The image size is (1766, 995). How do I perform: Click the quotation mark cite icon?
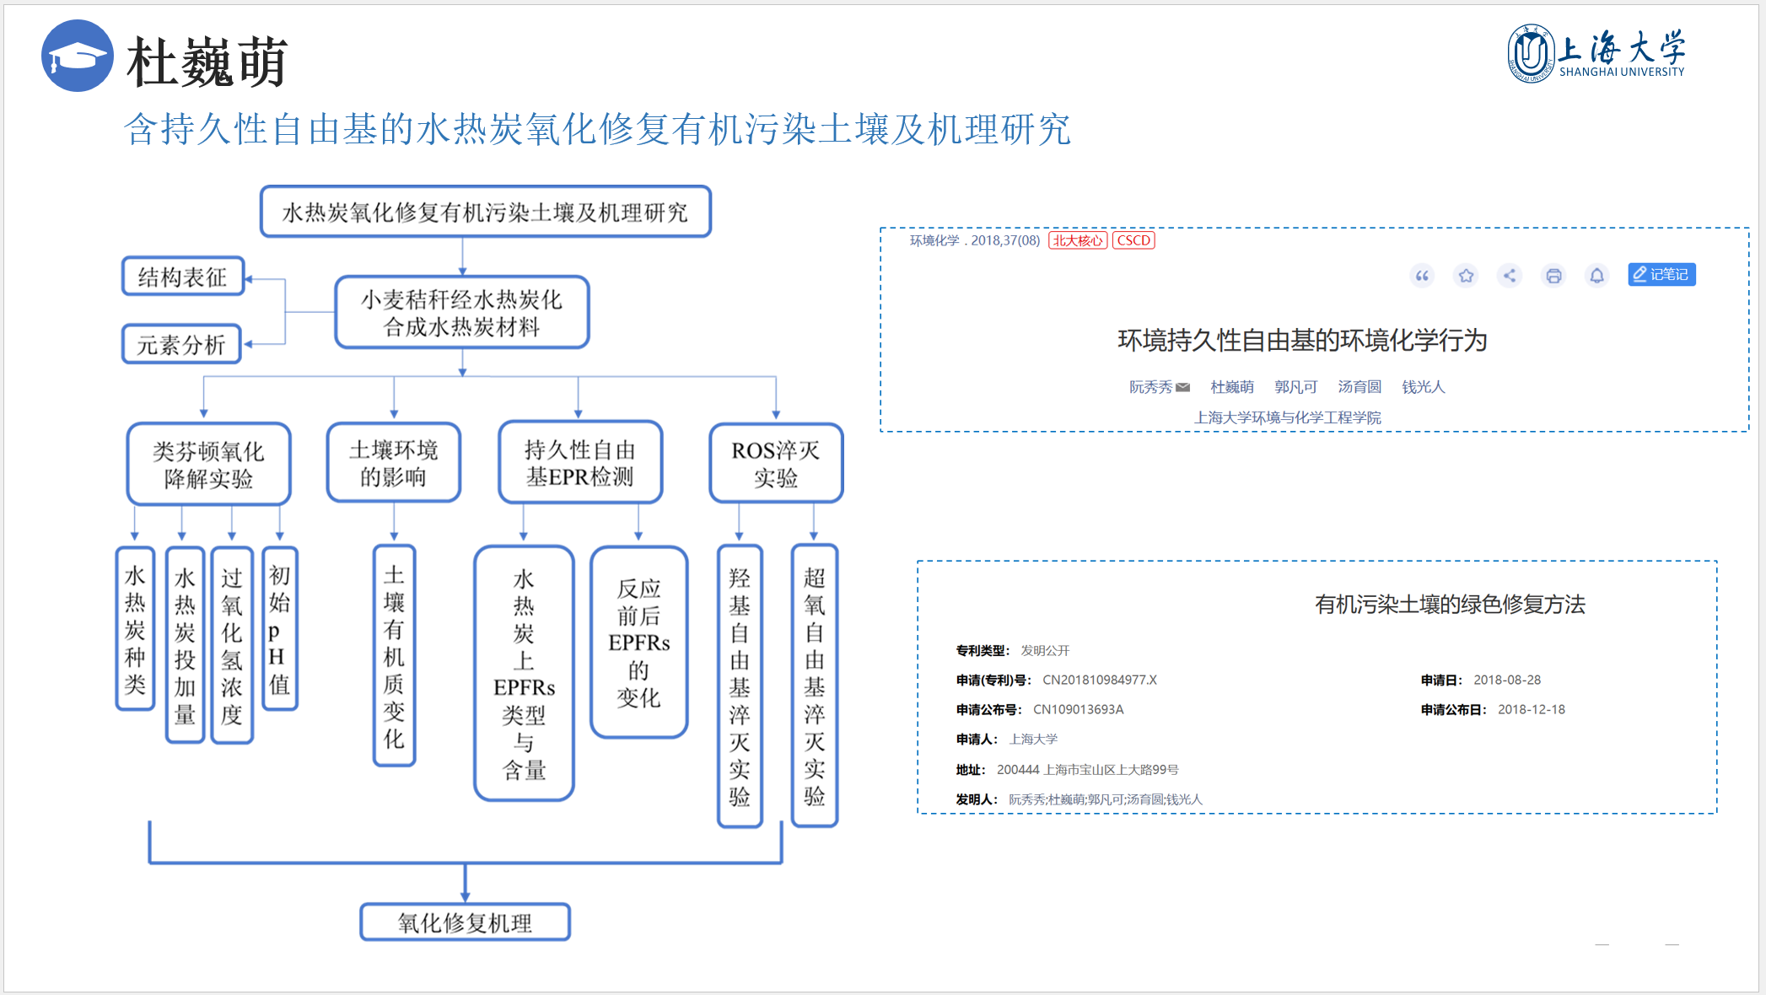[x=1422, y=276]
